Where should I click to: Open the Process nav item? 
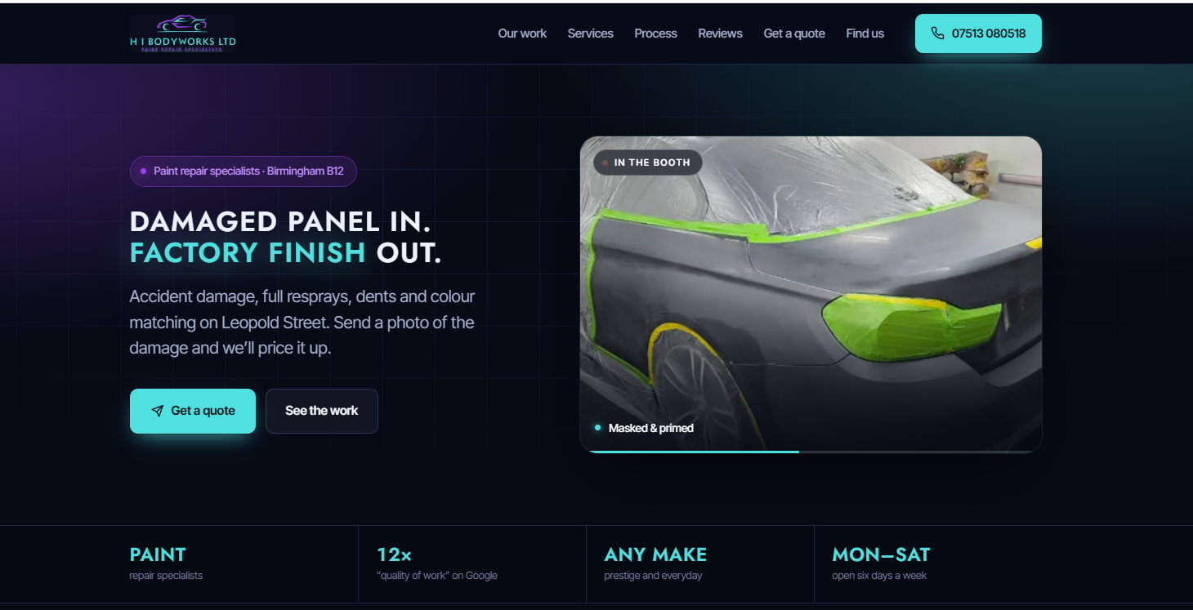pyautogui.click(x=655, y=33)
